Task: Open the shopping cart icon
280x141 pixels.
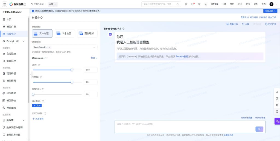Action: coord(199,4)
